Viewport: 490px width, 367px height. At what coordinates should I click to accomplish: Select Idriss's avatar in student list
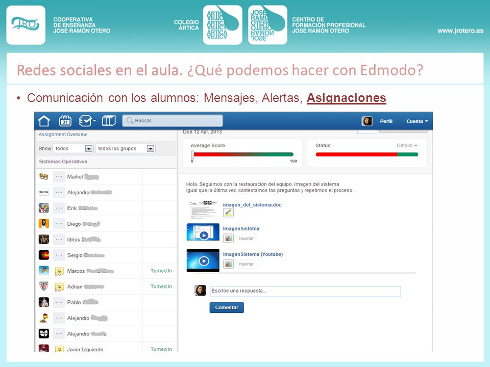click(x=44, y=240)
